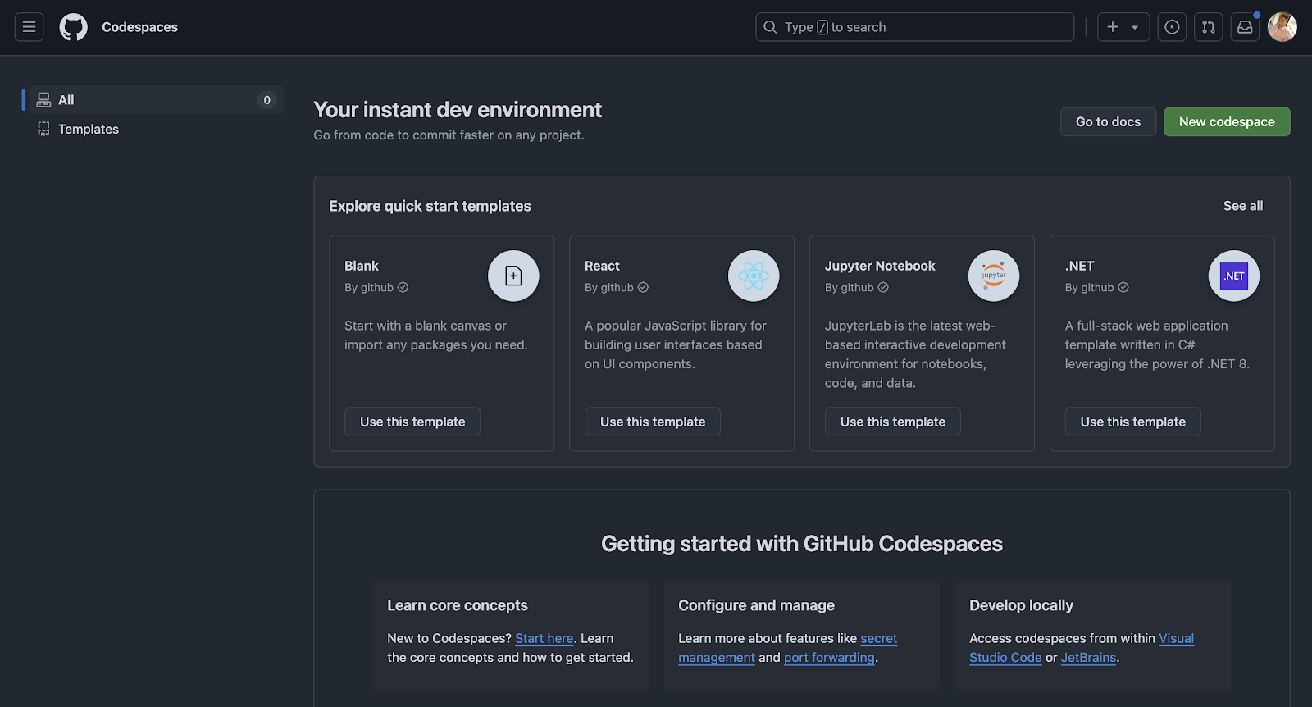
Task: Click the Templates sidebar icon
Action: click(43, 129)
